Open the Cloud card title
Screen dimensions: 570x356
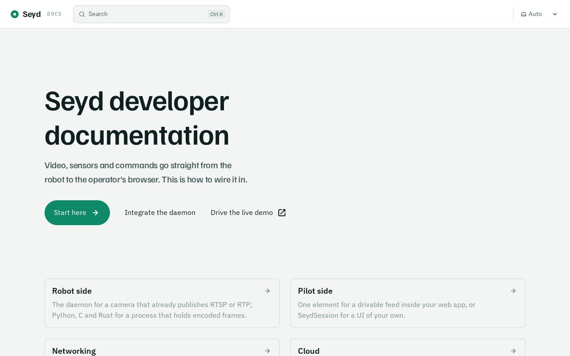tap(309, 351)
